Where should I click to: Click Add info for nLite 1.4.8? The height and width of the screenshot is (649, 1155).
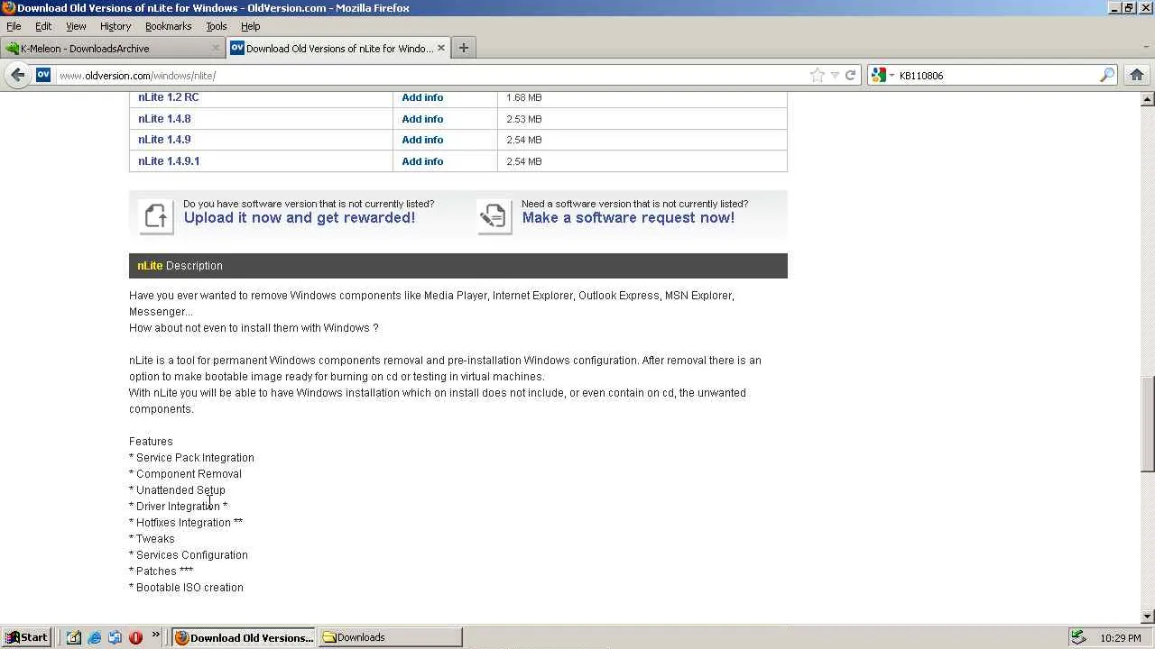point(422,119)
